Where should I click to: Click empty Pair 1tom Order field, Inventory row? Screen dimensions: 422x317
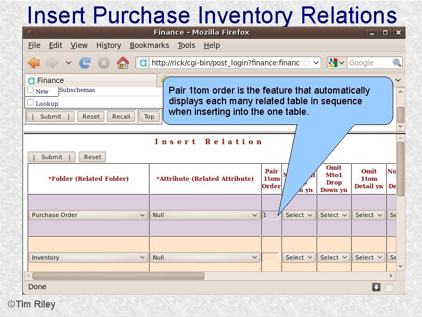(x=270, y=257)
